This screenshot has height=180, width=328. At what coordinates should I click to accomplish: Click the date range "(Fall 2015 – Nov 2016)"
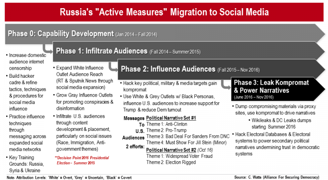tap(239, 70)
